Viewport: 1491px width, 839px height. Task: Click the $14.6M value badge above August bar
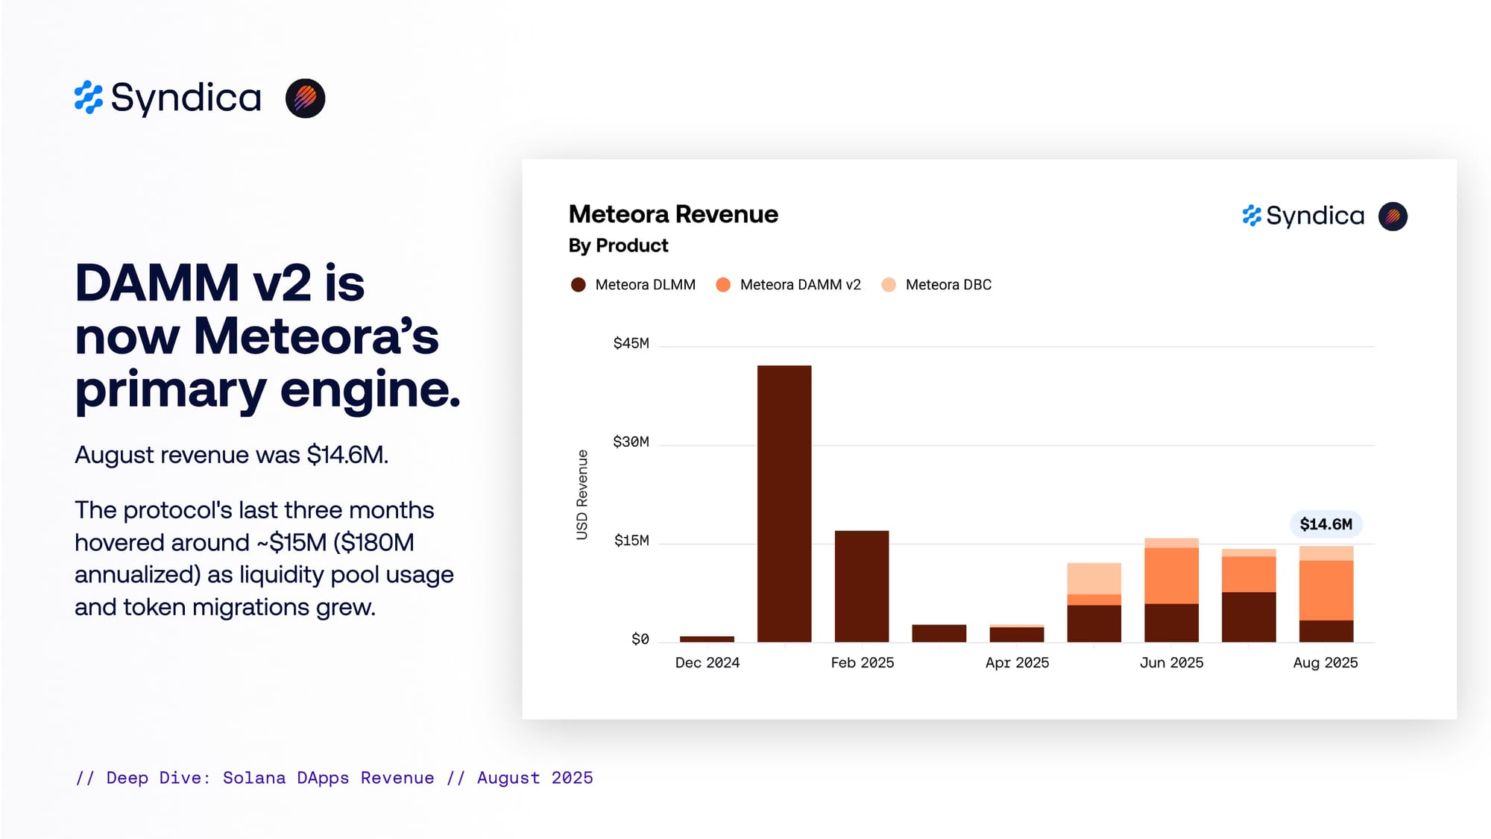[1326, 524]
